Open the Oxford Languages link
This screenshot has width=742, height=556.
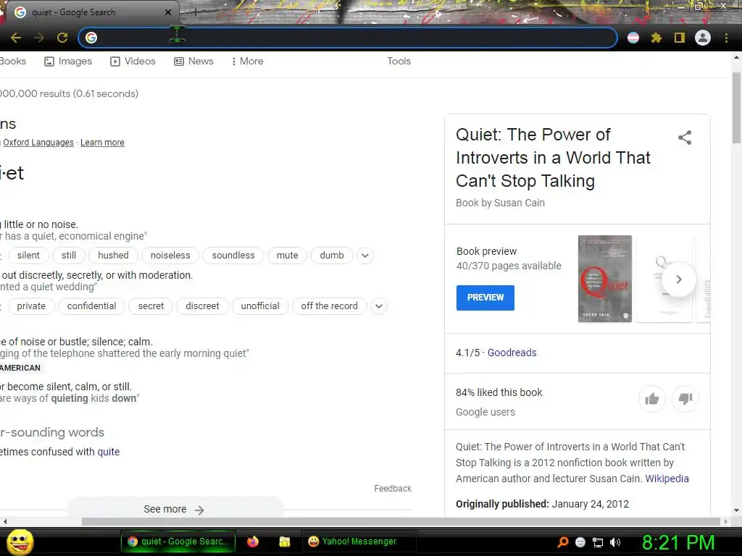click(x=38, y=143)
